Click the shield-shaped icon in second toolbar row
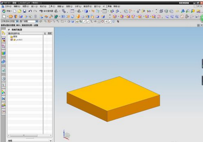 pos(16,17)
